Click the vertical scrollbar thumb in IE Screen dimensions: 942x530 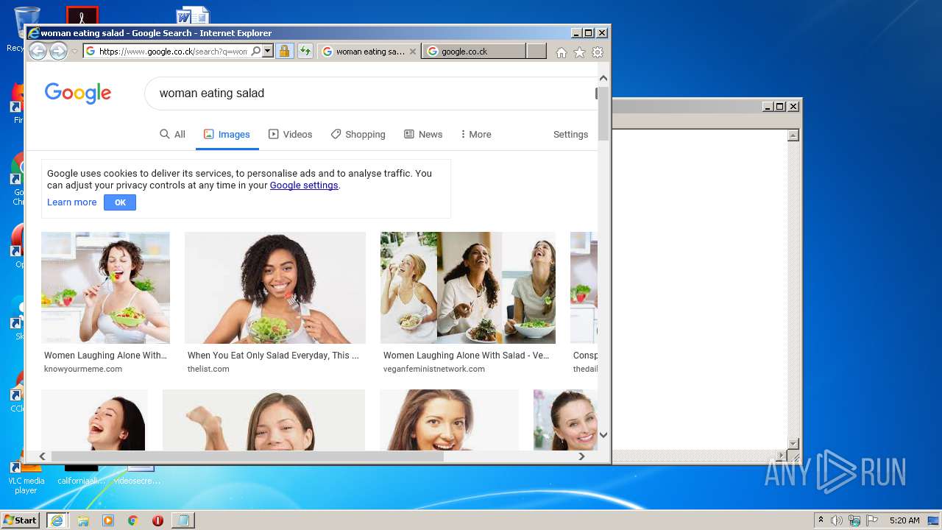603,113
